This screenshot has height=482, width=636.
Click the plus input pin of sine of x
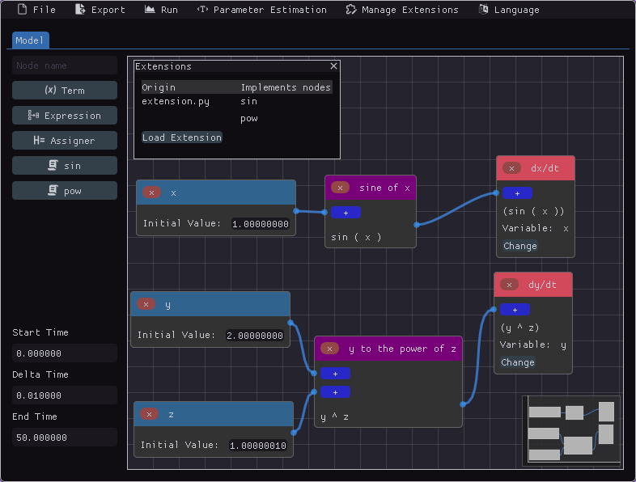(x=346, y=213)
